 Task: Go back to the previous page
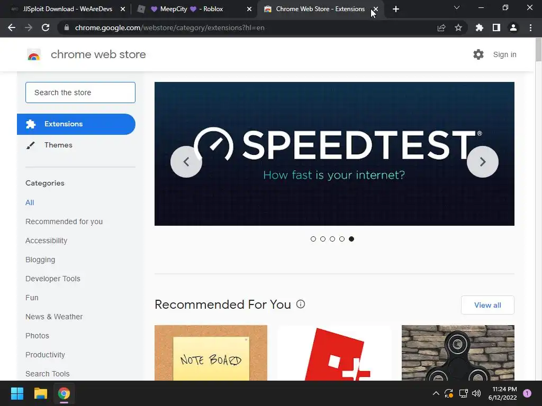point(12,27)
